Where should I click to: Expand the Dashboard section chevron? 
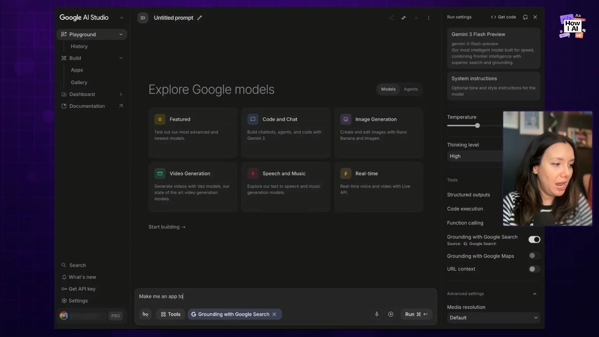(121, 94)
